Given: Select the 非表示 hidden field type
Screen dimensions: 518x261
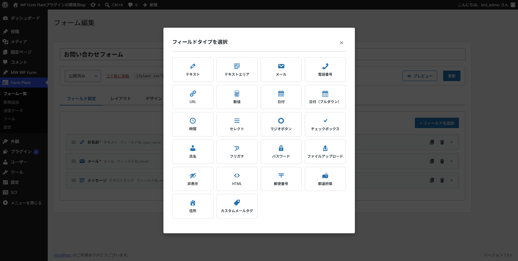Looking at the screenshot, I should pos(193,179).
